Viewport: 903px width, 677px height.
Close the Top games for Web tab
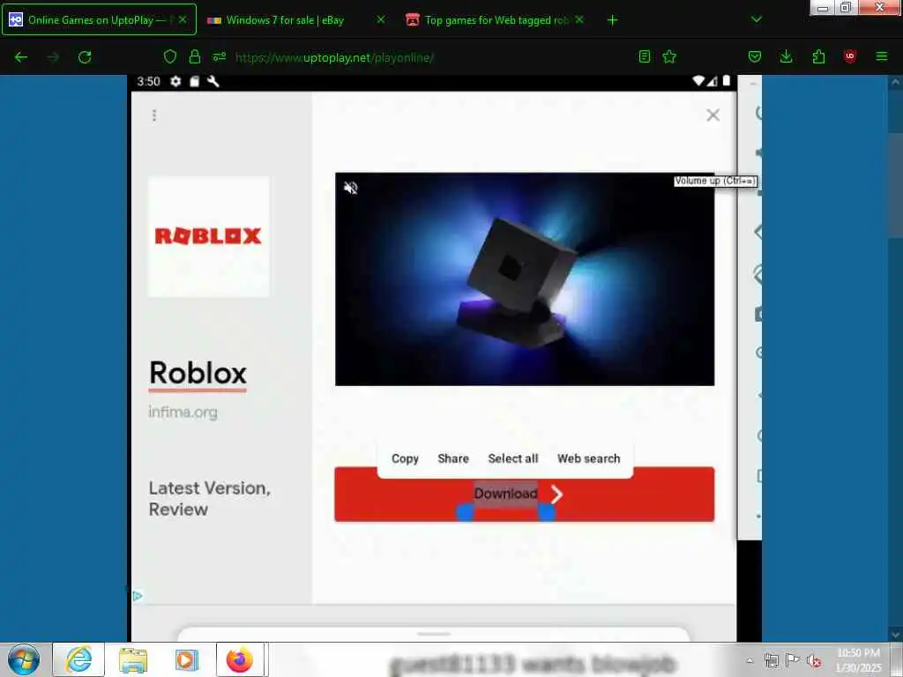(x=579, y=19)
